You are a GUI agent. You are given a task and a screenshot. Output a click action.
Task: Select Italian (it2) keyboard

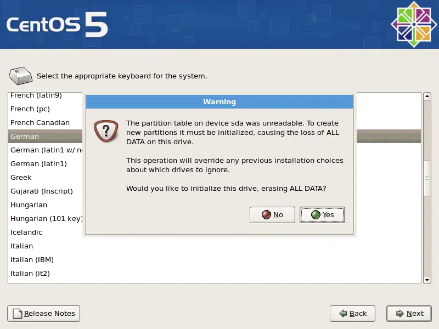[x=215, y=273]
